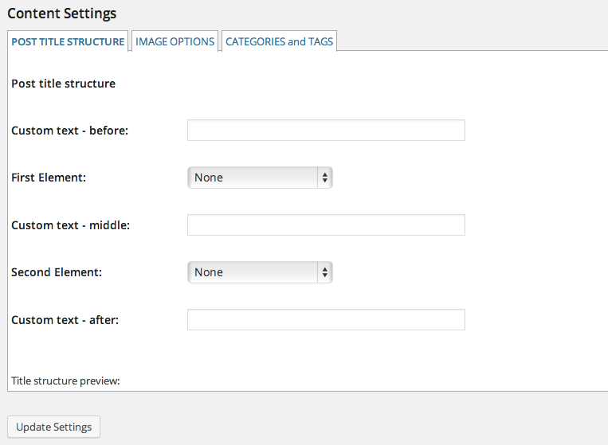Viewport: 608px width, 445px height.
Task: Click the Custom text - before label
Action: coord(70,131)
